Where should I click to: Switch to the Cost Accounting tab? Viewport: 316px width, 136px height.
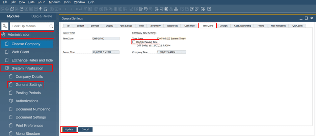pyautogui.click(x=242, y=26)
